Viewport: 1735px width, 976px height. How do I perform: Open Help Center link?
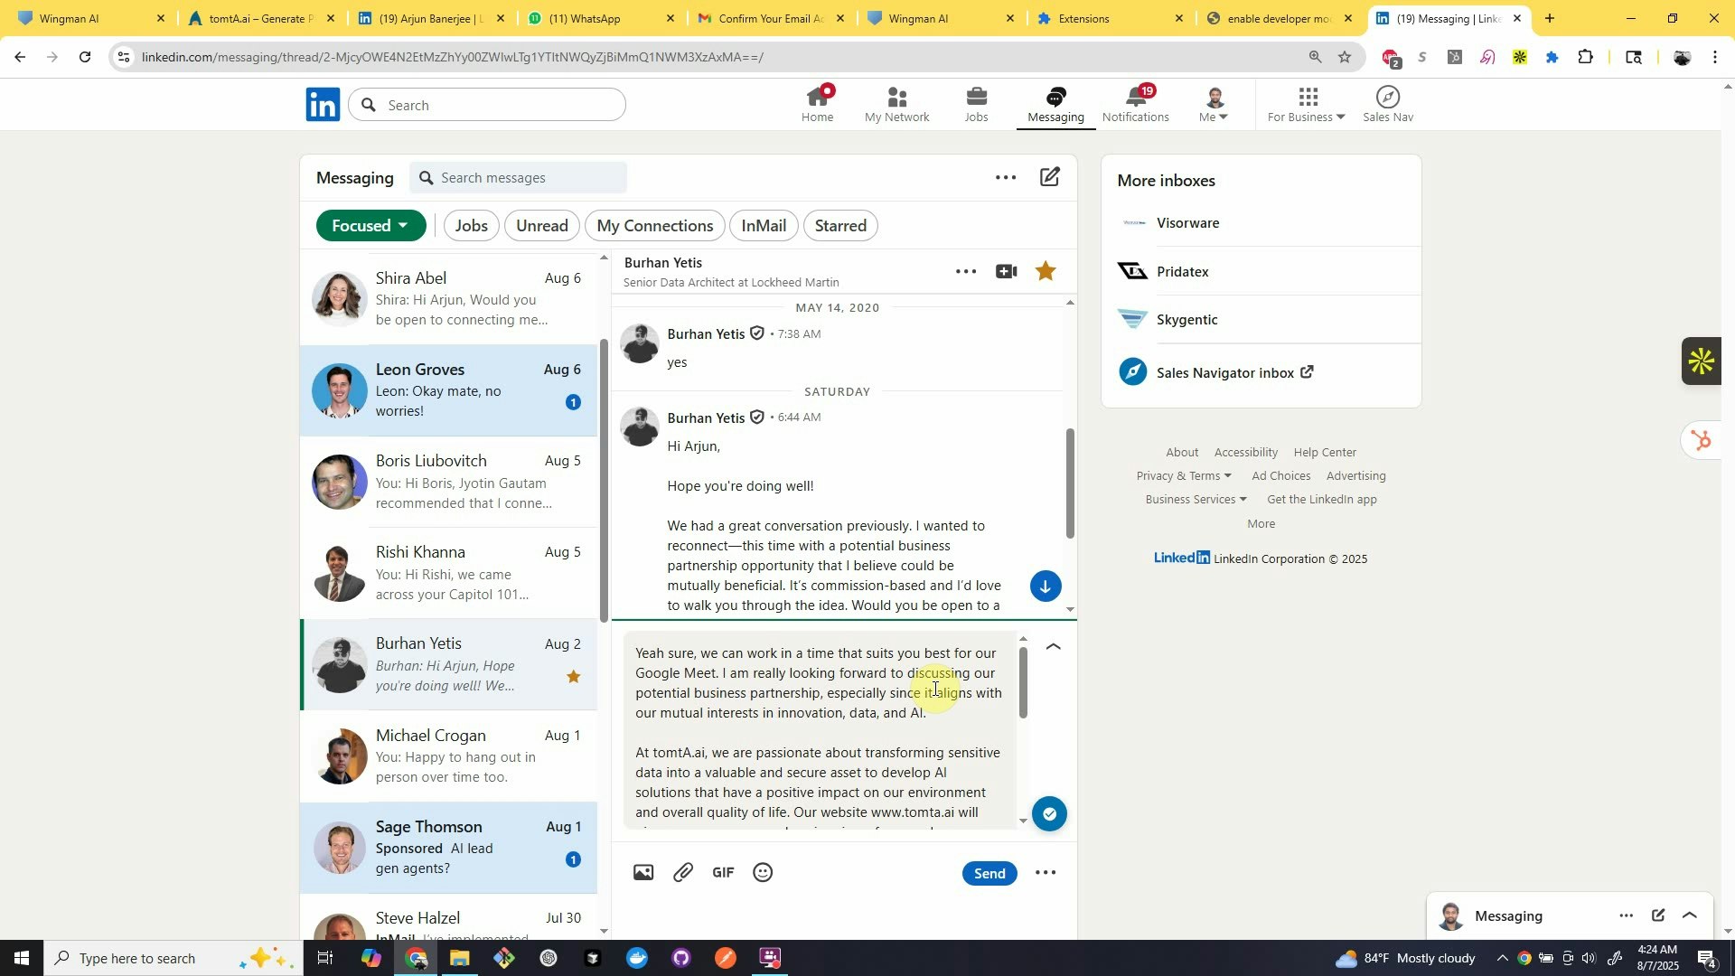(1325, 453)
